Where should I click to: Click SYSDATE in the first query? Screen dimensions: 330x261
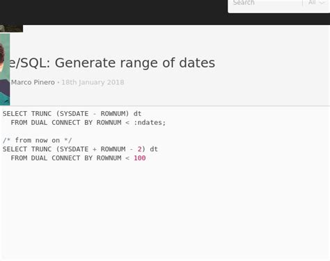(x=74, y=114)
